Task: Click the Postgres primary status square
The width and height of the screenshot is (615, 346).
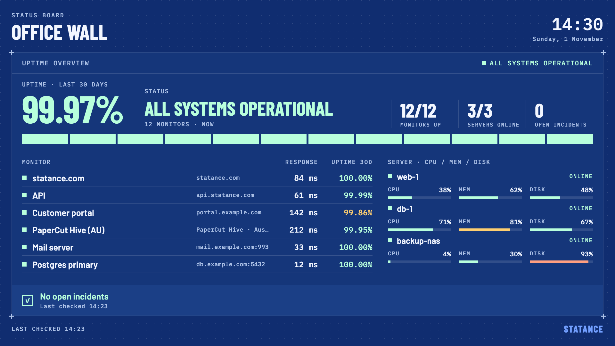Action: pyautogui.click(x=24, y=264)
